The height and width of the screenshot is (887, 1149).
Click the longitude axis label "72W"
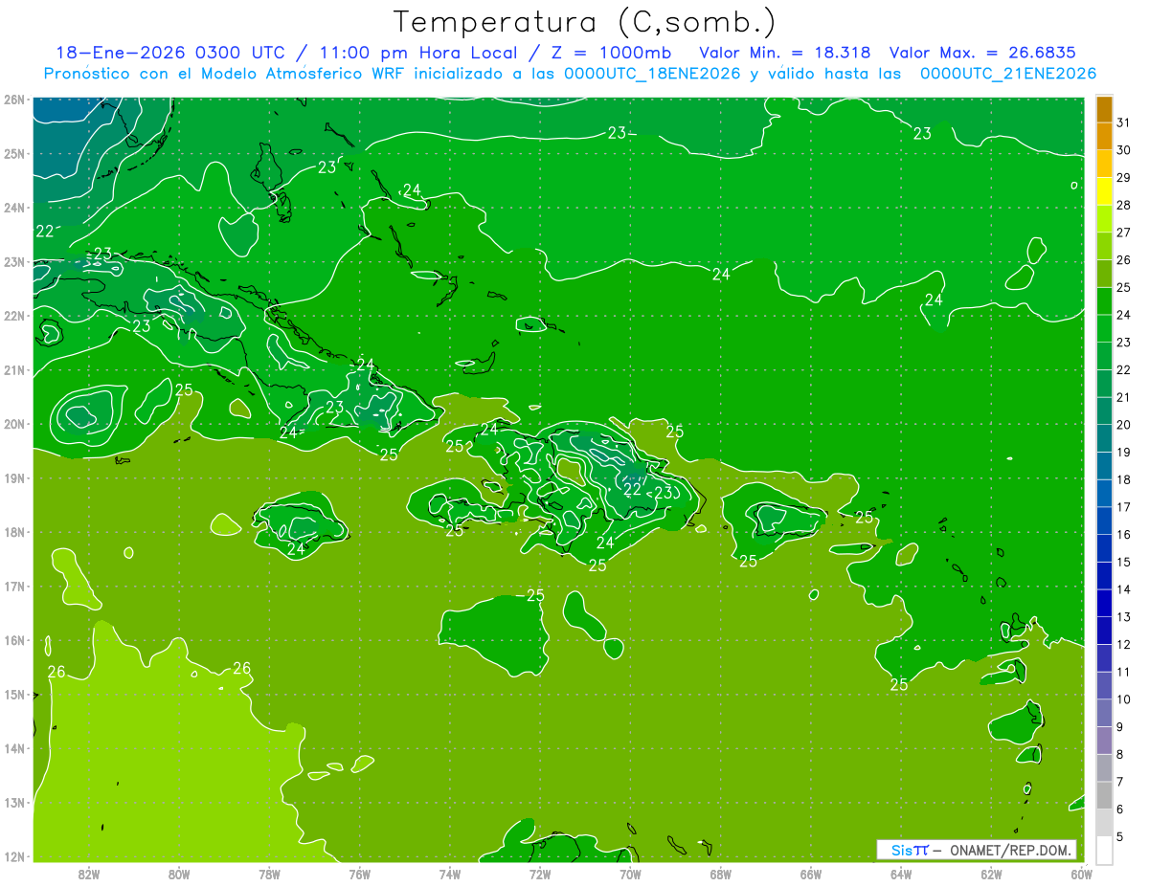point(540,874)
